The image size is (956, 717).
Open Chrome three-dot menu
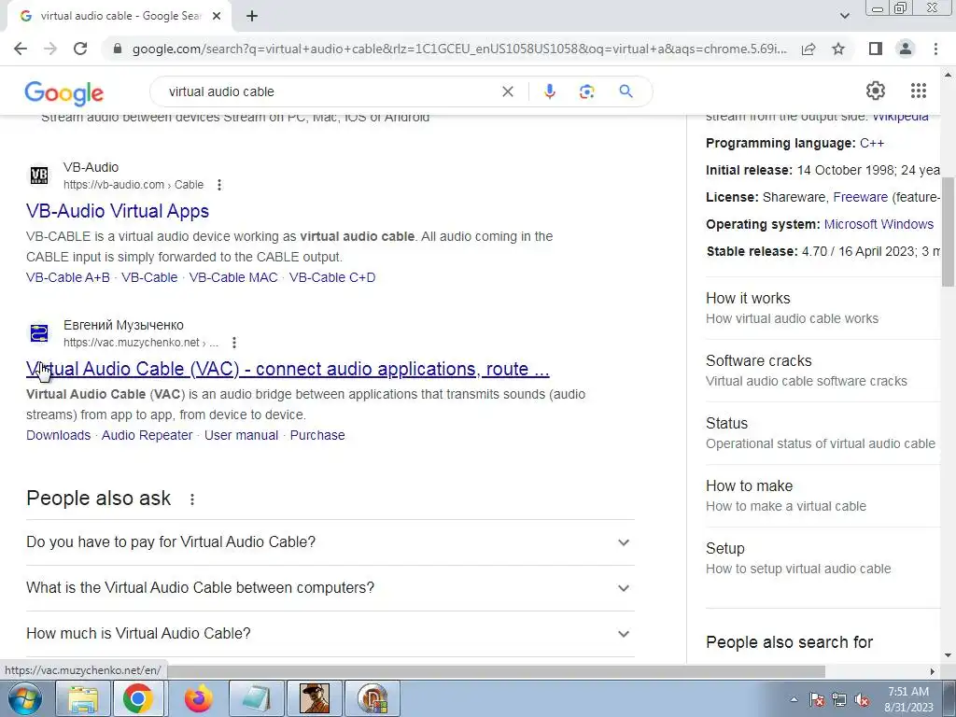[935, 49]
